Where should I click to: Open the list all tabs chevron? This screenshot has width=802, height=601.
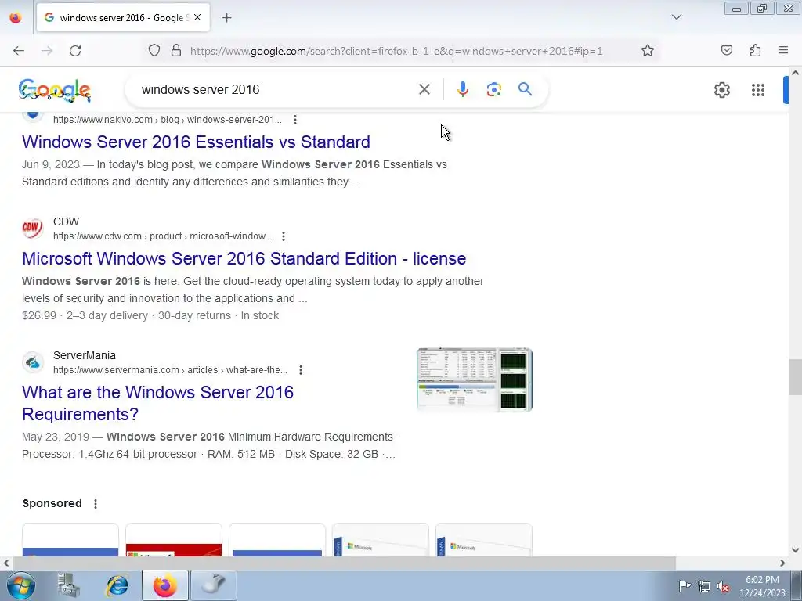click(x=676, y=17)
